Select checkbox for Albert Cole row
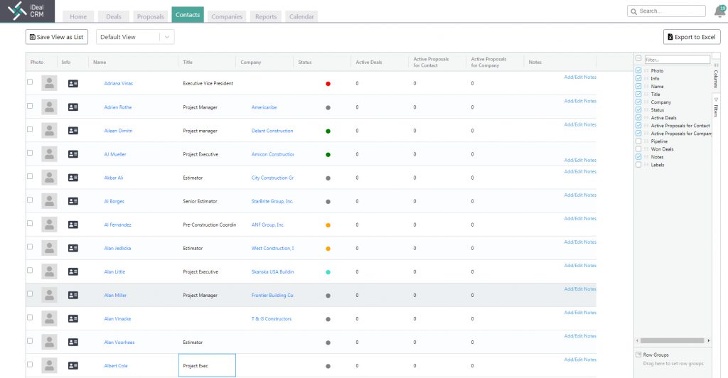Viewport: 728px width, 378px height. tap(30, 364)
